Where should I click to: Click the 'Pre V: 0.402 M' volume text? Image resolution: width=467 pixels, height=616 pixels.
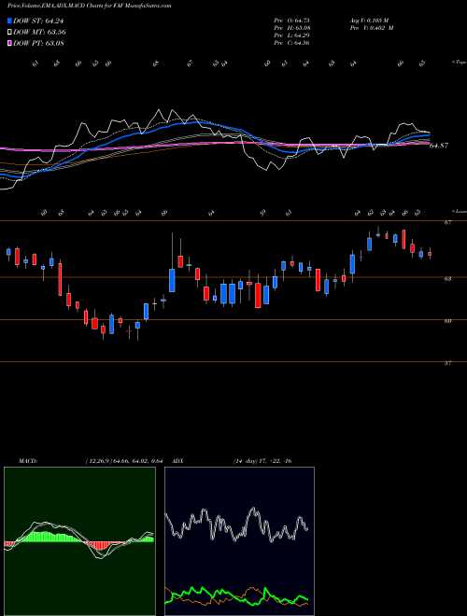point(371,28)
